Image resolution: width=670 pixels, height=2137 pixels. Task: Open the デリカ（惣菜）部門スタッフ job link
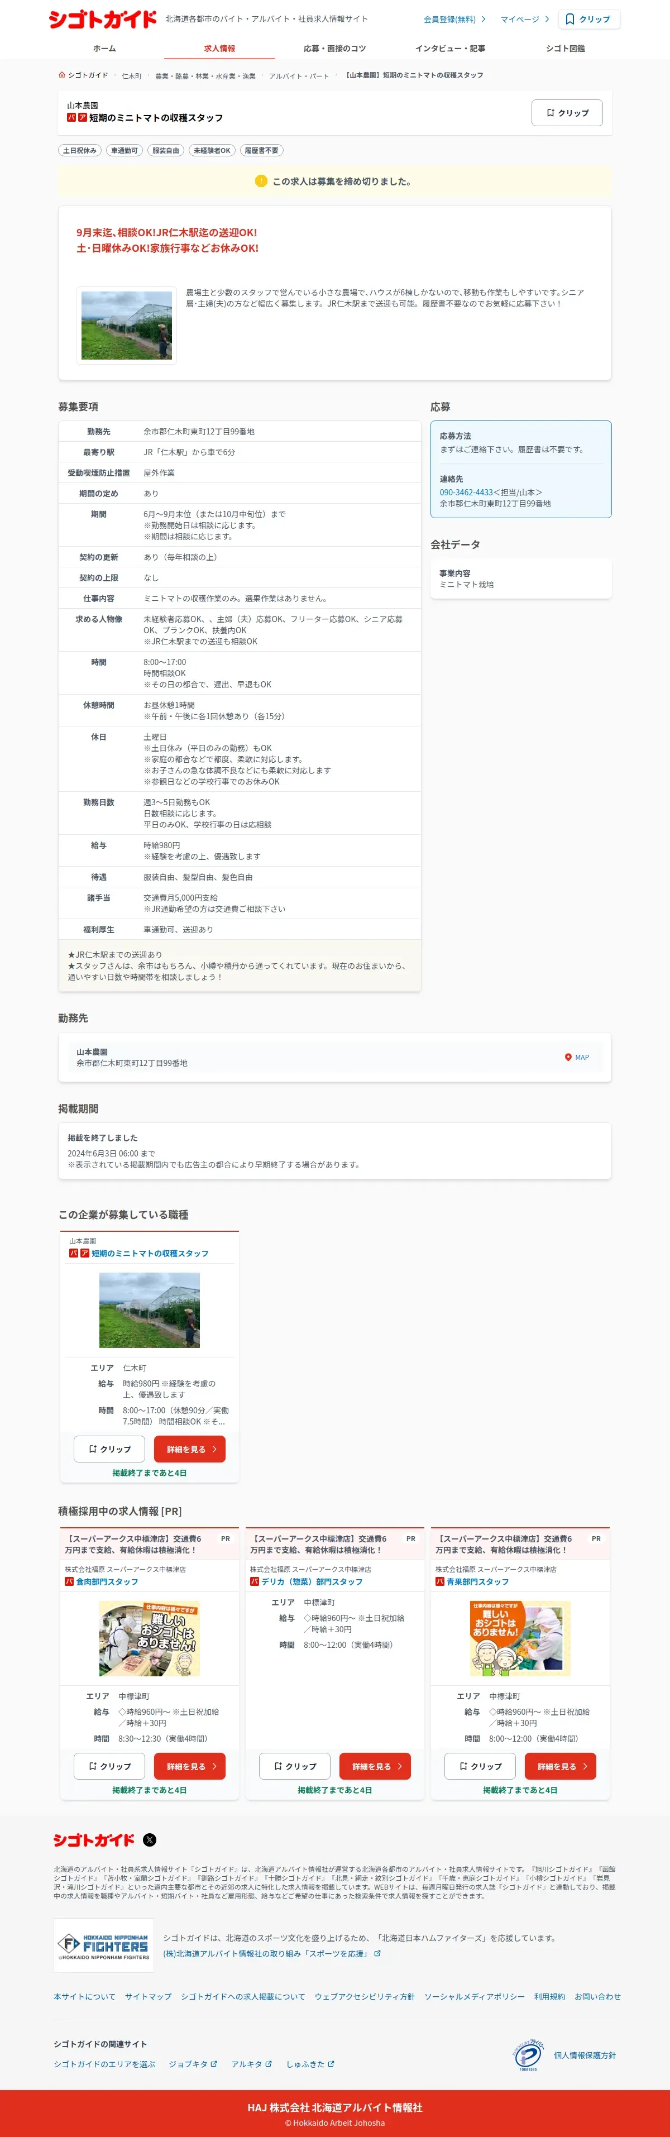click(312, 1581)
